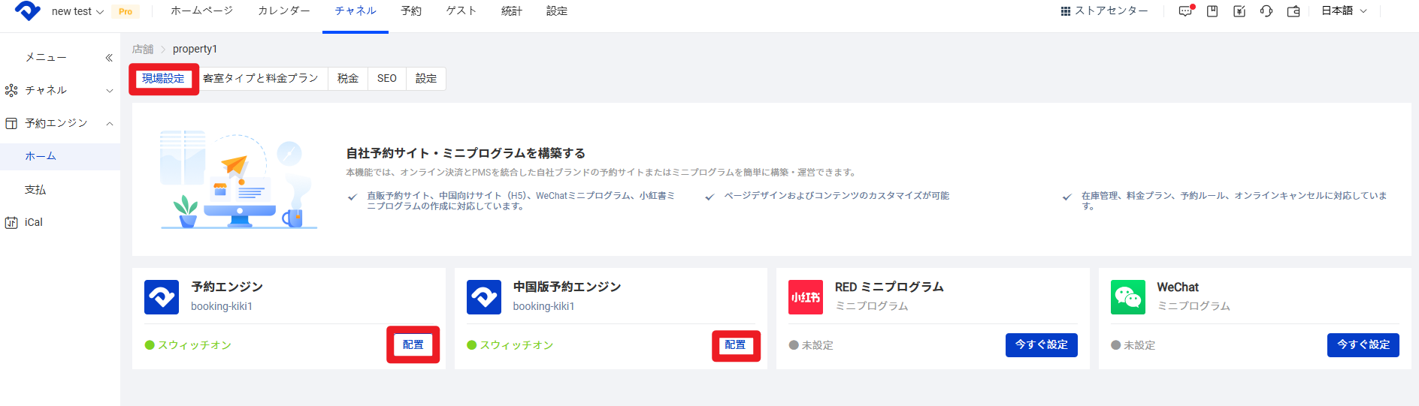This screenshot has width=1419, height=406.
Task: Switch to the 税金 tab
Action: [x=348, y=79]
